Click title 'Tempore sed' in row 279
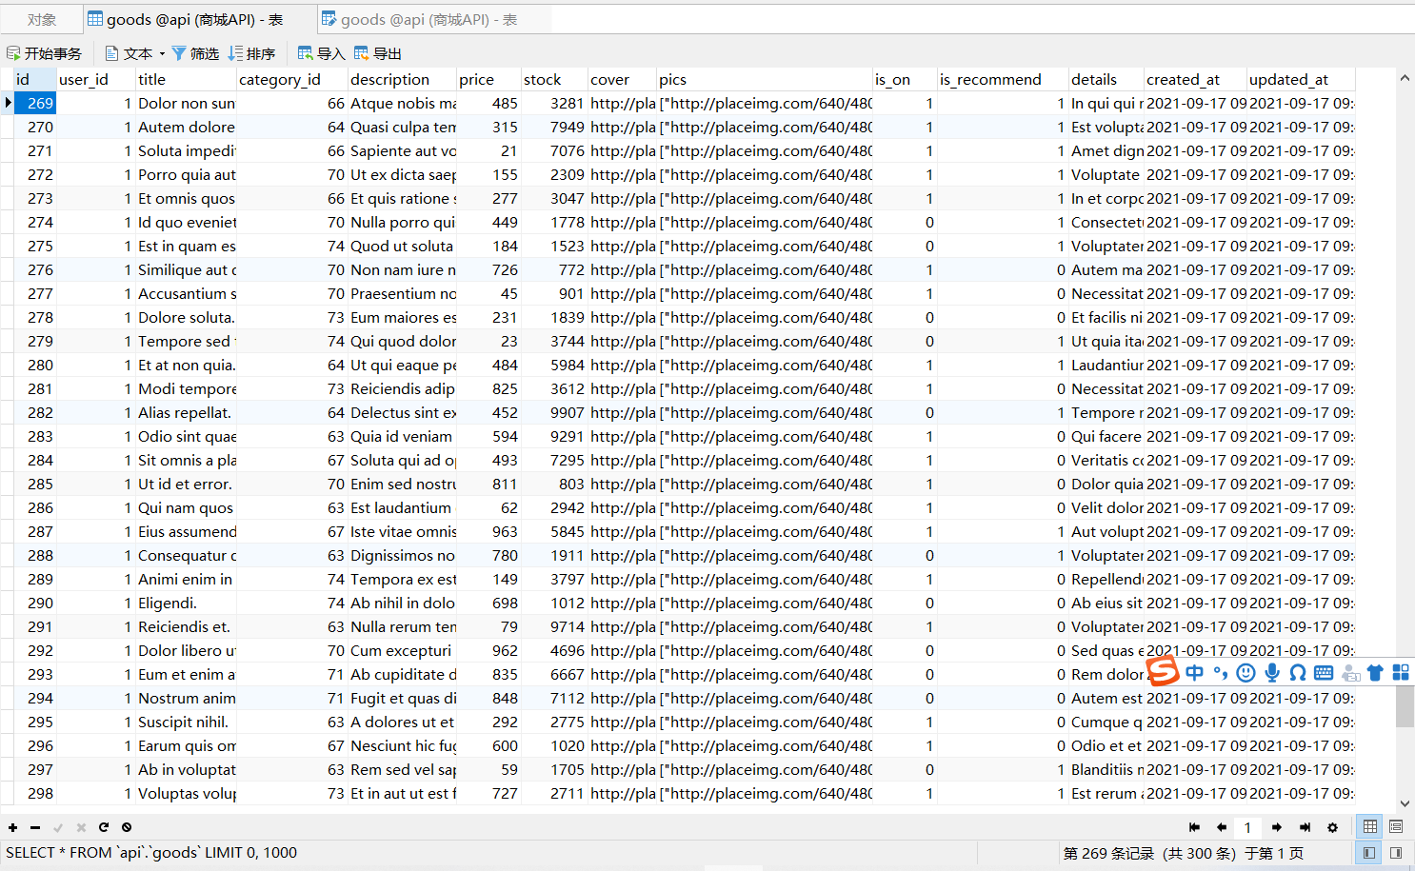The image size is (1415, 871). (x=186, y=341)
